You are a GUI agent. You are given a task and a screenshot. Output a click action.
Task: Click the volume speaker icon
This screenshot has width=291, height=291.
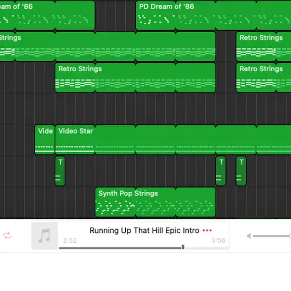(249, 236)
